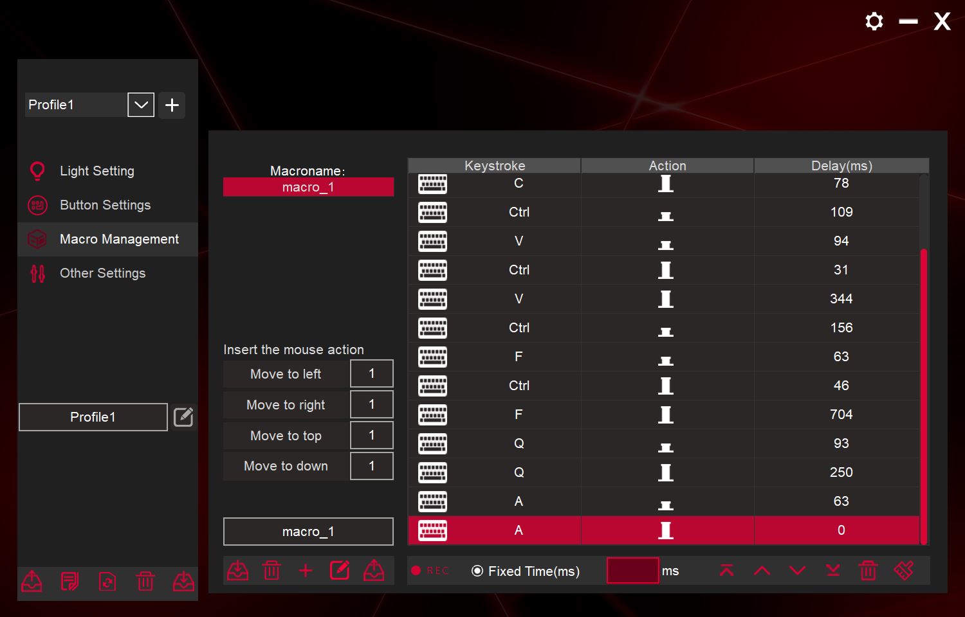The width and height of the screenshot is (965, 617).
Task: Select the delay value 78
Action: 841,183
